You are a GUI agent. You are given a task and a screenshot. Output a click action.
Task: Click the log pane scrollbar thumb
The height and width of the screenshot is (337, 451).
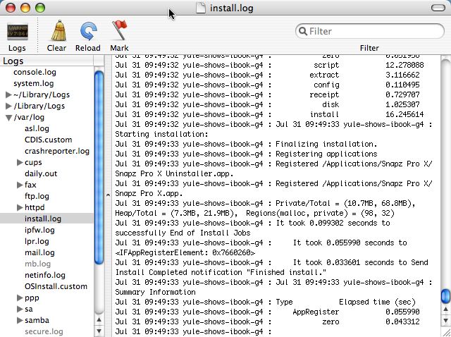(x=445, y=296)
